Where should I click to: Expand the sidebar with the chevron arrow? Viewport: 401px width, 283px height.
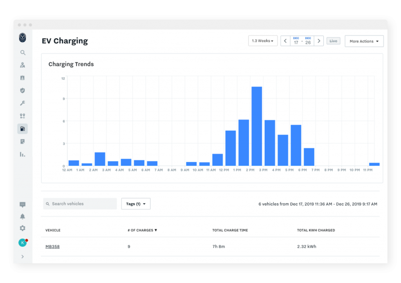pyautogui.click(x=23, y=257)
